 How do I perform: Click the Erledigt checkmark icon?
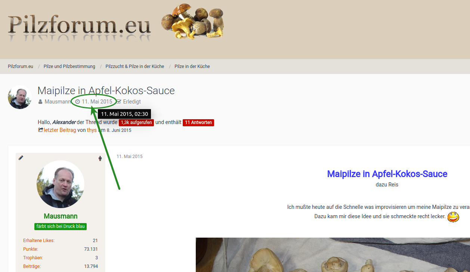tap(119, 102)
